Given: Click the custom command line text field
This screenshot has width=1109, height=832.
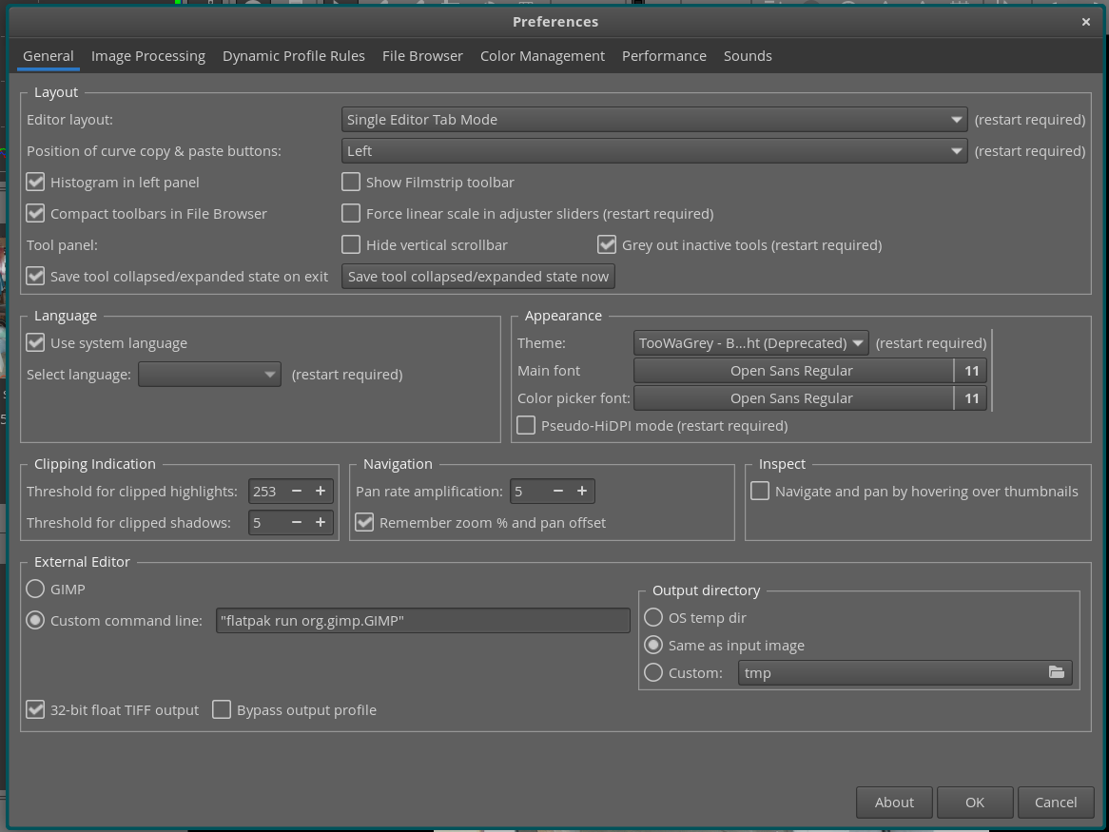Looking at the screenshot, I should 422,621.
